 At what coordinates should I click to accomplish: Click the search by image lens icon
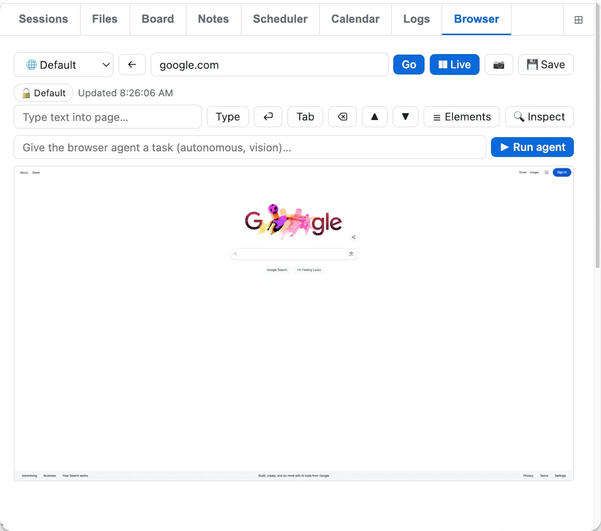click(351, 254)
